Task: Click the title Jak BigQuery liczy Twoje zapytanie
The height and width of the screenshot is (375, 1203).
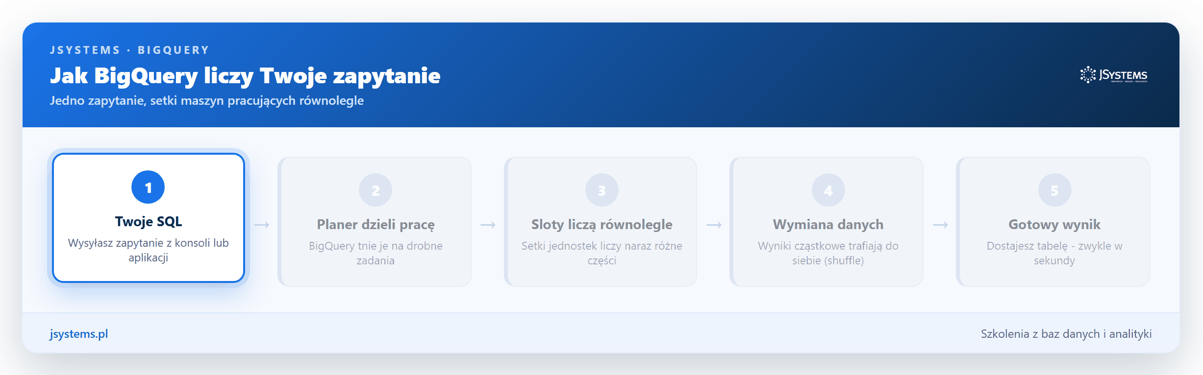Action: click(x=245, y=76)
